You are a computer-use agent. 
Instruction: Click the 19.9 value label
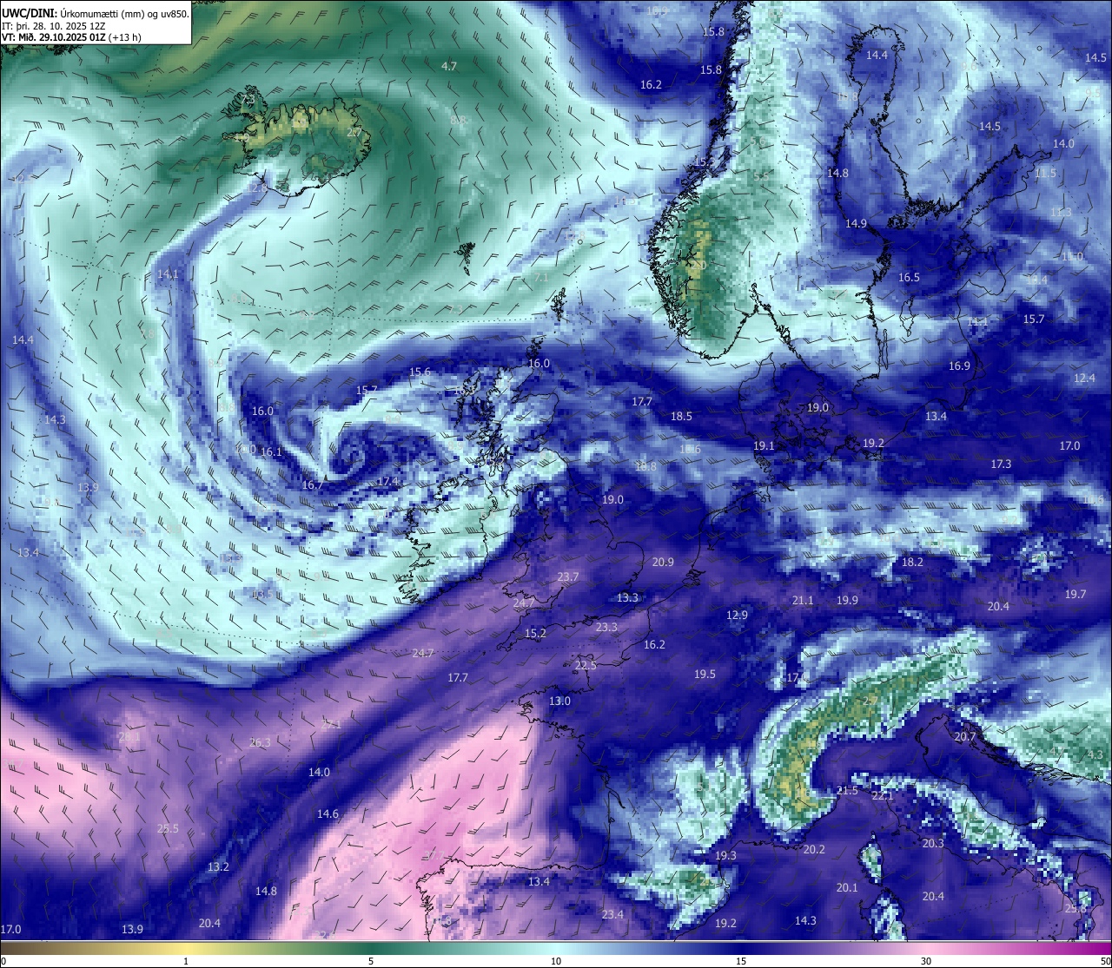847,601
